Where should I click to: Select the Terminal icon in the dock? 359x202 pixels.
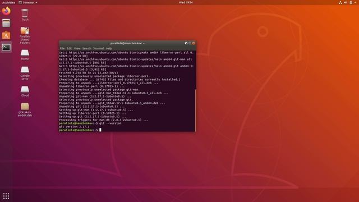pos(6,47)
